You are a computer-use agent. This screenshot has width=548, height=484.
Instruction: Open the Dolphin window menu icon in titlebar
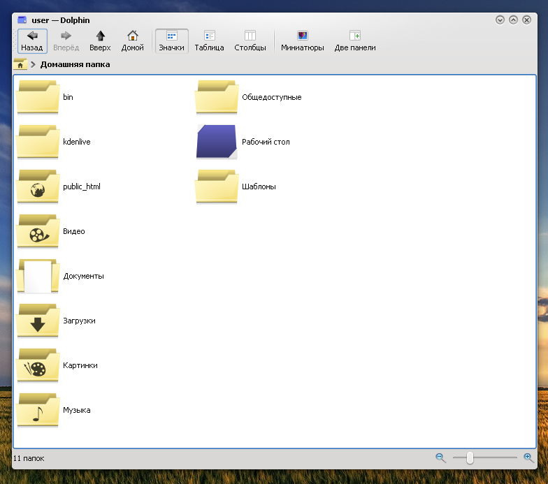(x=22, y=20)
